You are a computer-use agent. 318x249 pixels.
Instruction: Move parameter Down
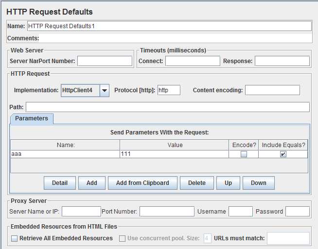[x=259, y=183]
